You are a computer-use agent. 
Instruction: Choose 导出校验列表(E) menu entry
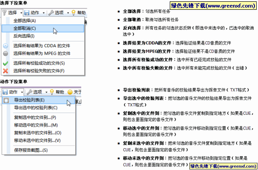(39, 100)
